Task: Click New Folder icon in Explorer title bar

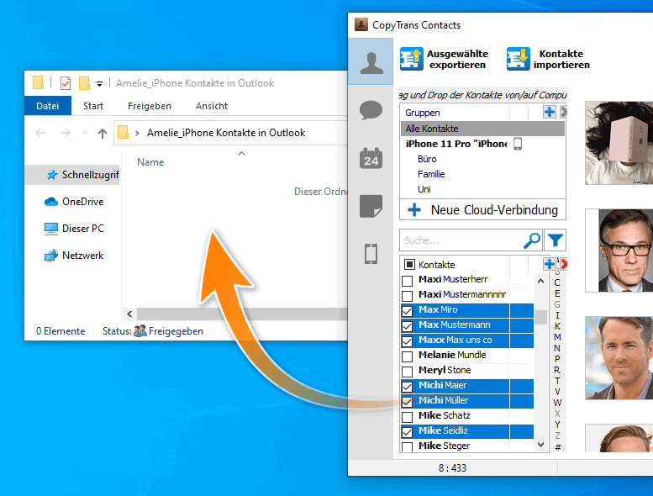Action: [84, 83]
